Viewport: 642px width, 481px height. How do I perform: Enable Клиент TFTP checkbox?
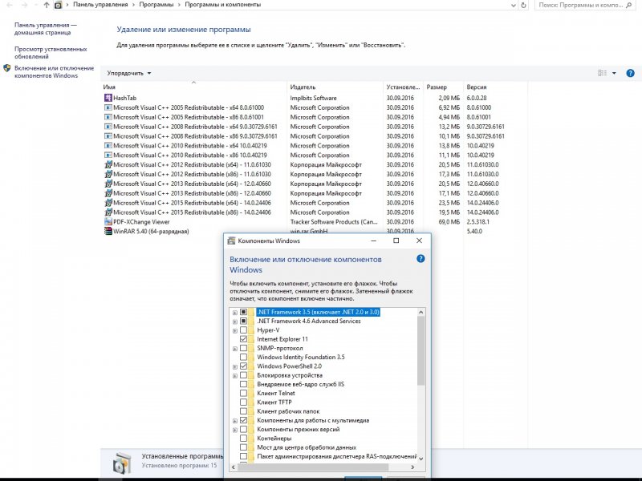(x=244, y=402)
